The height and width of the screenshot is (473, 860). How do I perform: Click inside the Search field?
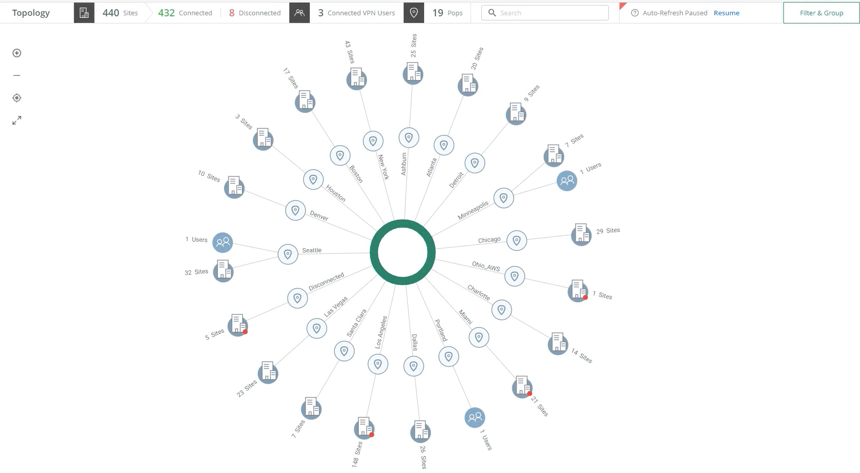[544, 12]
